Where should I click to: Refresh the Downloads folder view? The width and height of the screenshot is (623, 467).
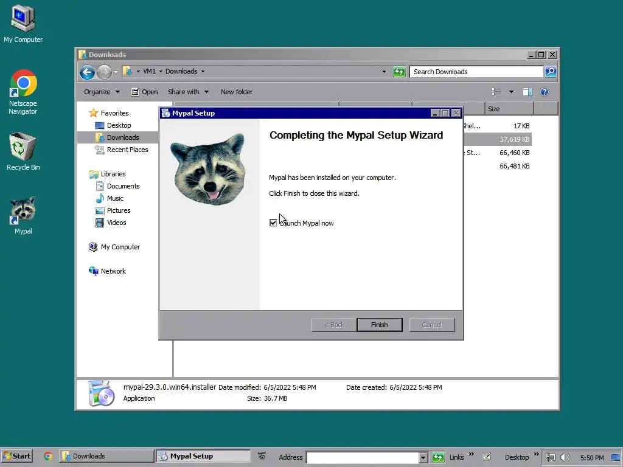399,72
